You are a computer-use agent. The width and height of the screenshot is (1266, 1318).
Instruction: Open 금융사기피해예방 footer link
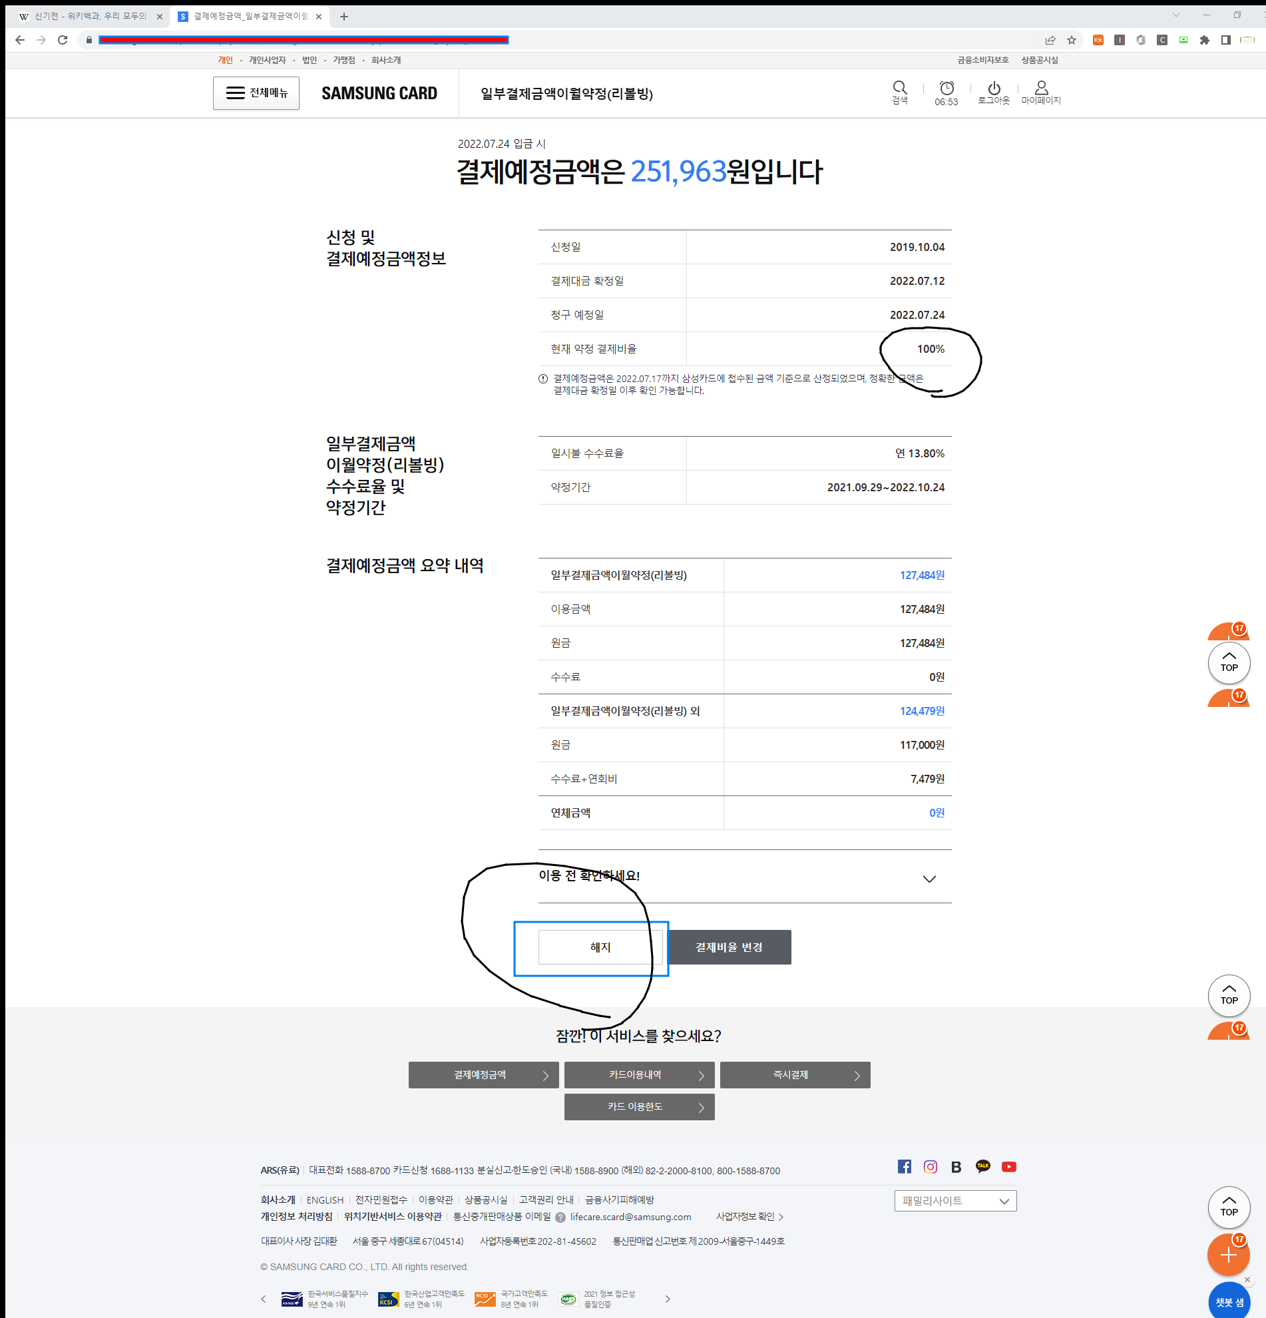619,1200
